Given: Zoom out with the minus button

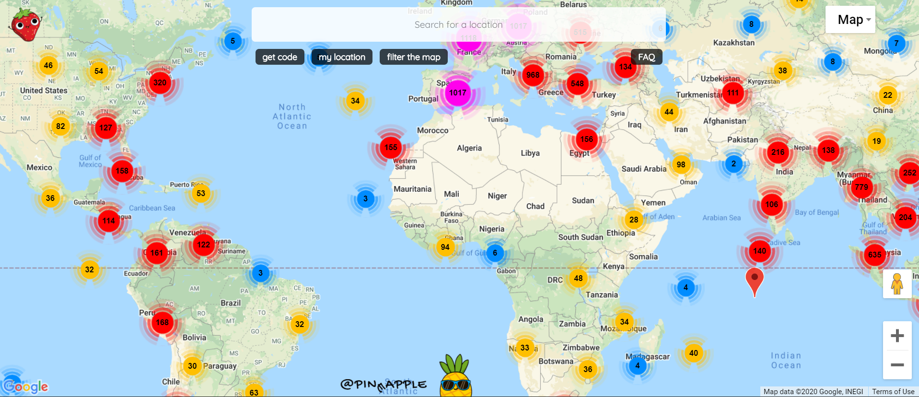Looking at the screenshot, I should (x=897, y=365).
